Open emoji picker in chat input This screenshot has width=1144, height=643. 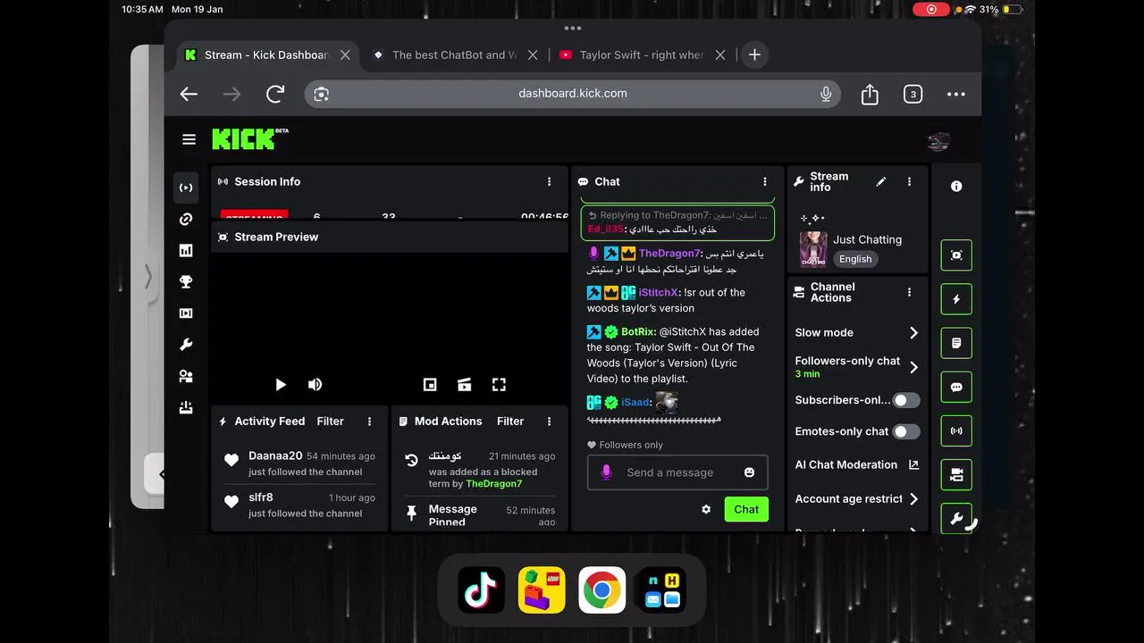[749, 472]
